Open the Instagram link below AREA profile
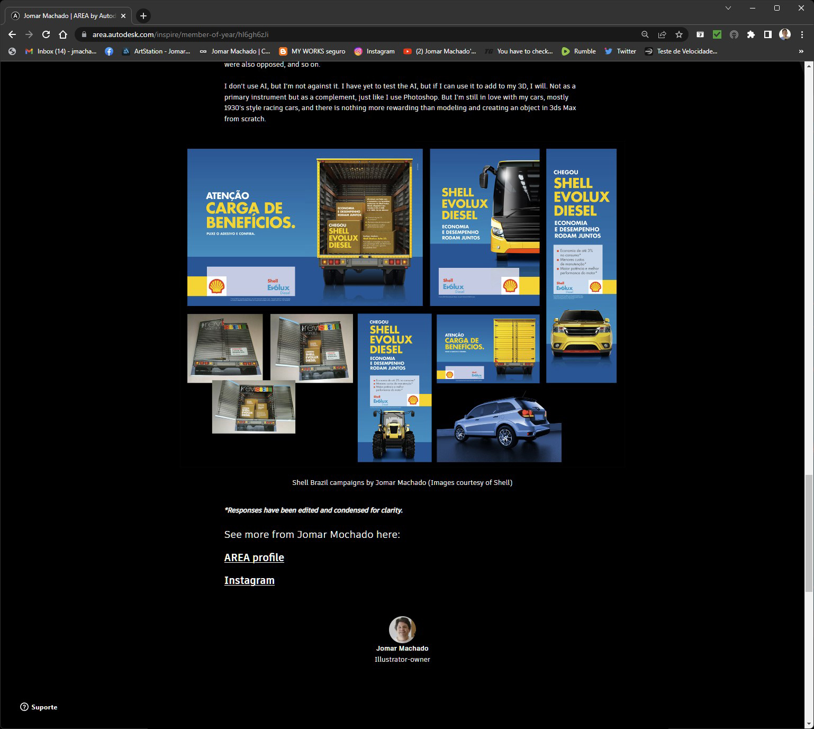 coord(249,580)
